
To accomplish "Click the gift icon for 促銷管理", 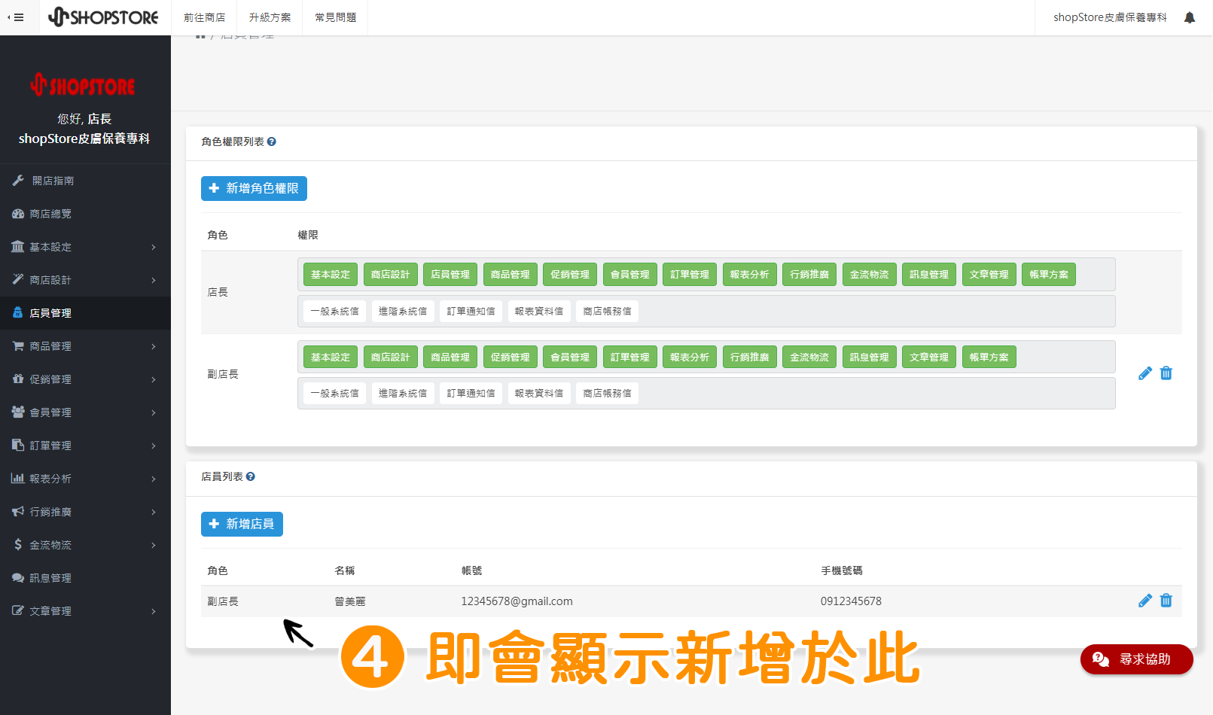I will 18,379.
